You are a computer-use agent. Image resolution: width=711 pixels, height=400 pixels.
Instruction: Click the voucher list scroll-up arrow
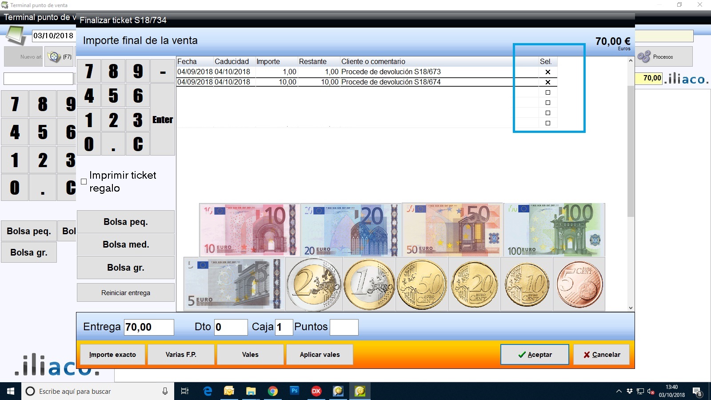click(631, 61)
